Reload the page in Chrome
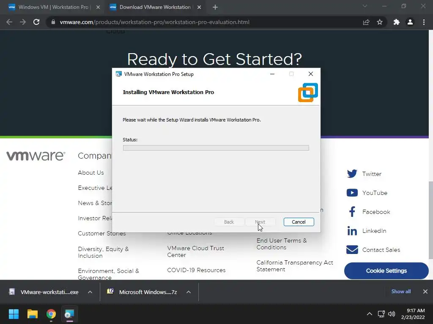Viewport: 433px width, 324px height. click(x=36, y=22)
